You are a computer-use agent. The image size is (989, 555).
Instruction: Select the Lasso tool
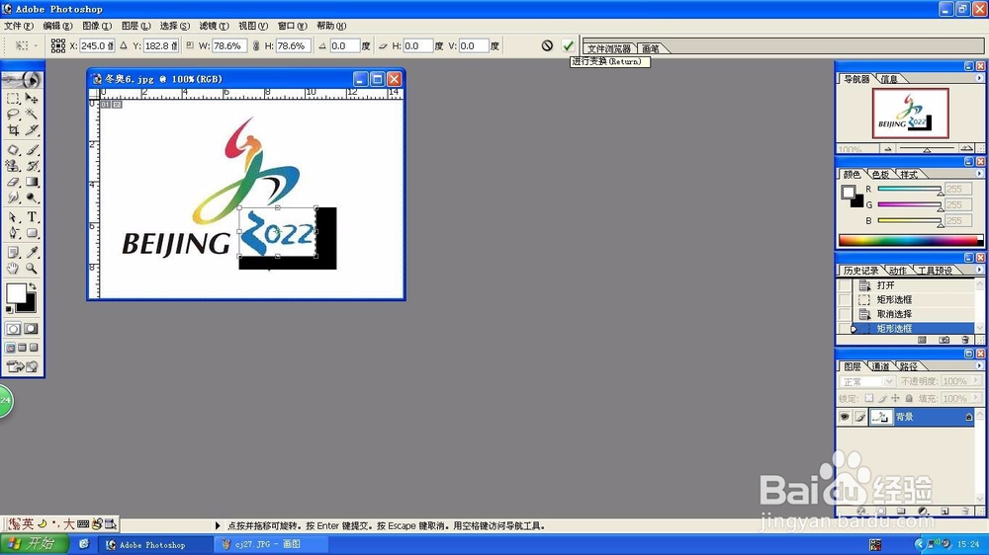point(13,115)
